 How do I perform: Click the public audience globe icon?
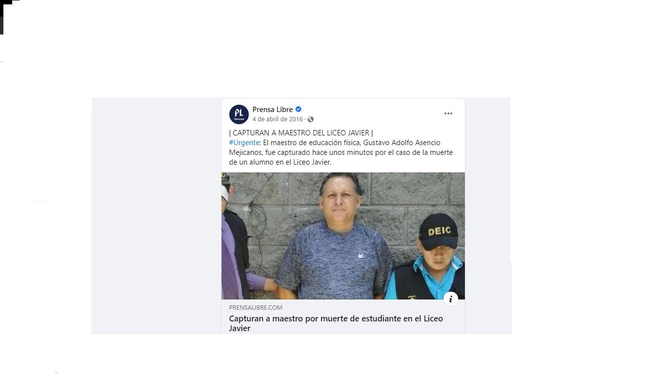click(x=311, y=119)
